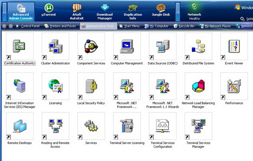Open the My Computer tab
253x161 pixels.
[x=156, y=26]
